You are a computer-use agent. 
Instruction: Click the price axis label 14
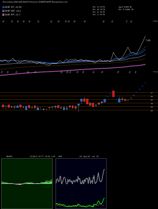pyautogui.click(x=152, y=104)
